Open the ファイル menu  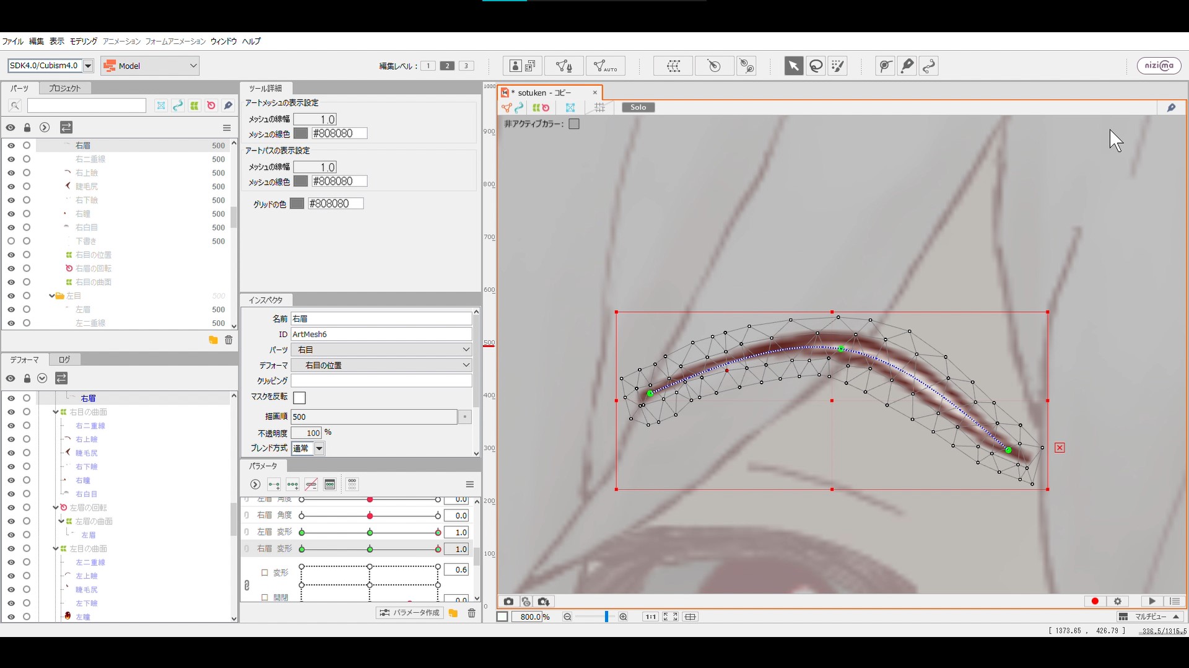pyautogui.click(x=13, y=42)
